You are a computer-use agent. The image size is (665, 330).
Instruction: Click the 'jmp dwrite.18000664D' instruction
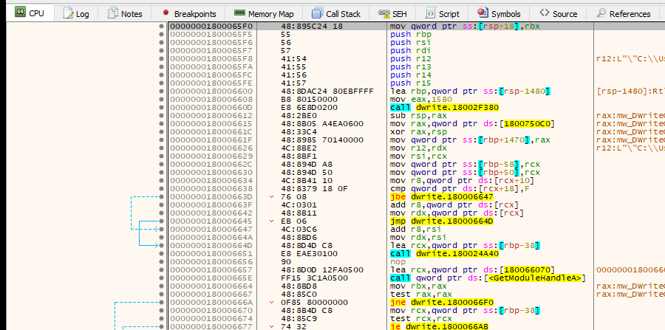click(x=441, y=221)
